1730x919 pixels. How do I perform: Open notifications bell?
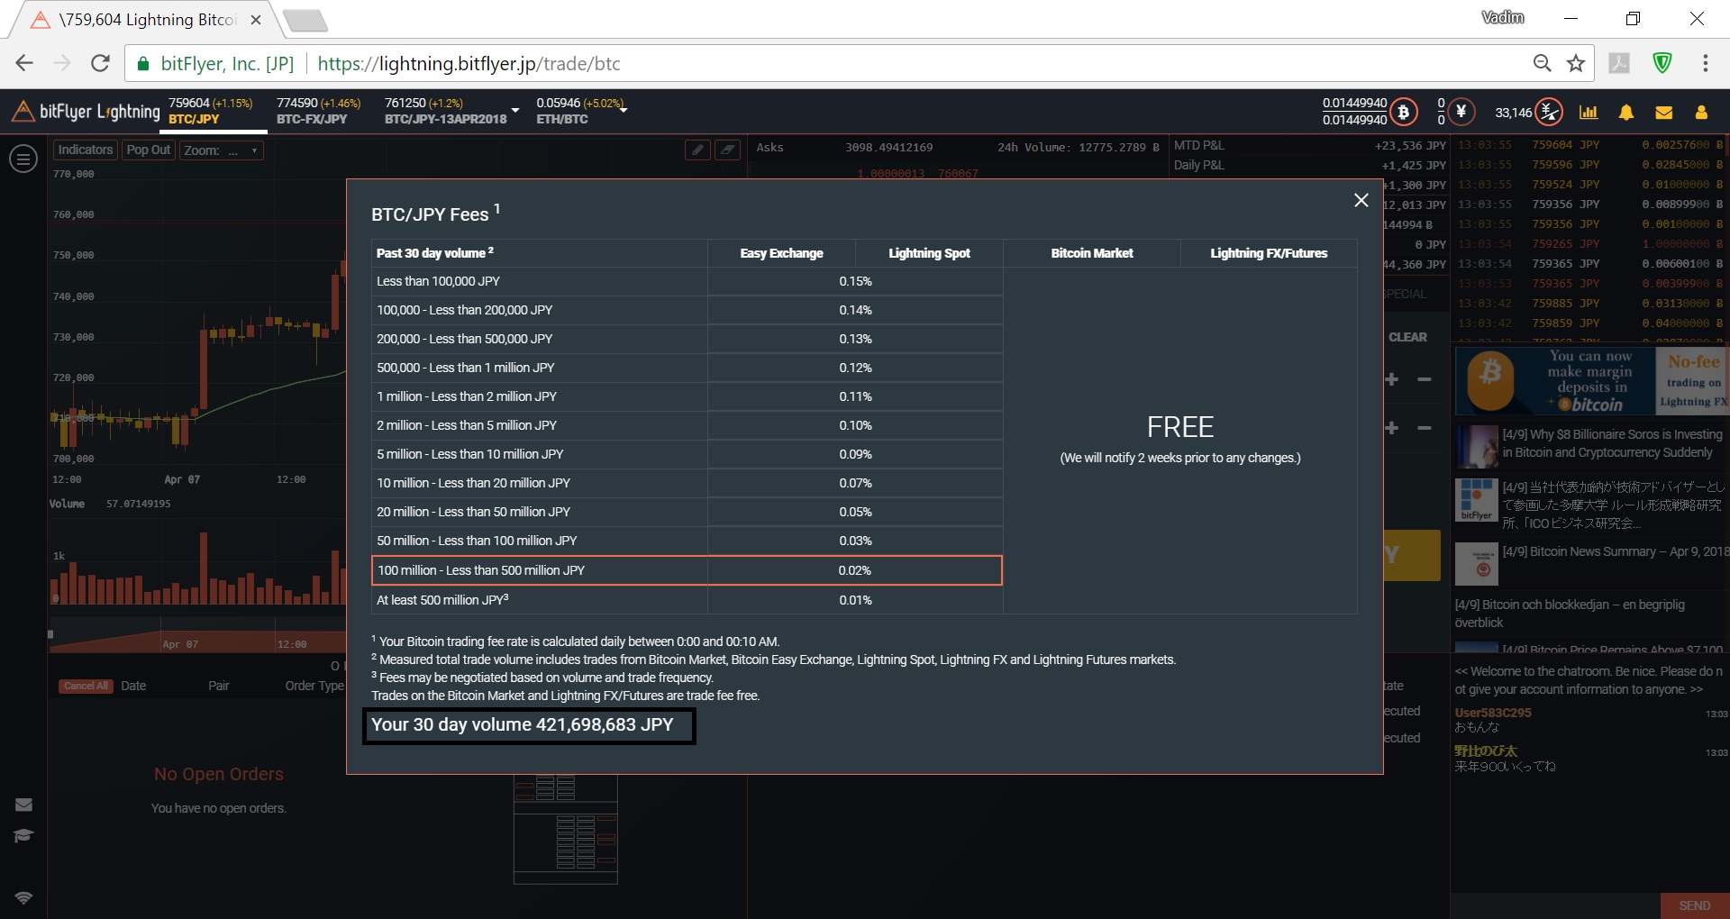coord(1626,113)
